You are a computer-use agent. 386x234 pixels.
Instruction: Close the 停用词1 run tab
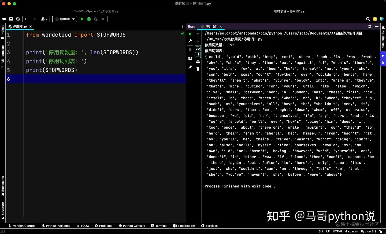[221, 27]
